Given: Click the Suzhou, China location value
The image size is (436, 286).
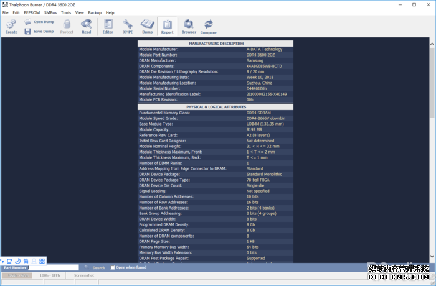Looking at the screenshot, I should click(259, 83).
